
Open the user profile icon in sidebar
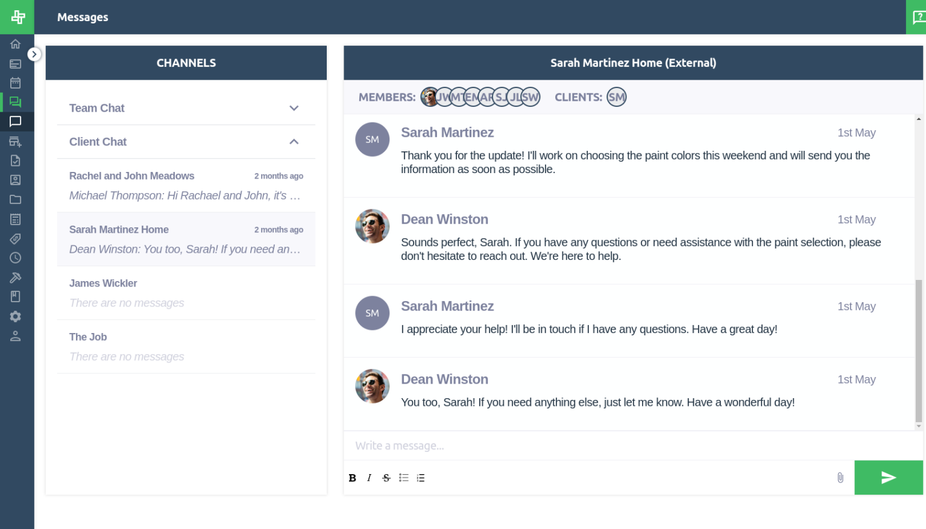click(16, 336)
